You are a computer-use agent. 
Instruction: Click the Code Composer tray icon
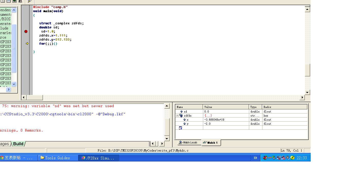tap(265, 158)
